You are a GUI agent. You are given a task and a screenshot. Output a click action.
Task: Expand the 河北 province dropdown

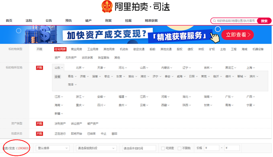pos(123,68)
